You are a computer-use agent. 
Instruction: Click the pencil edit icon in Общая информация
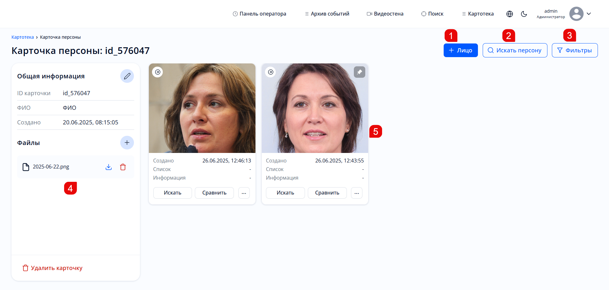(127, 76)
